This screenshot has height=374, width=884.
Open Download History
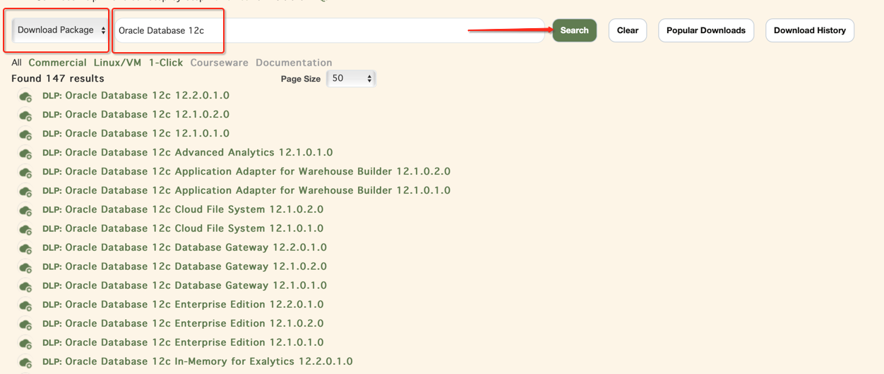tap(810, 30)
